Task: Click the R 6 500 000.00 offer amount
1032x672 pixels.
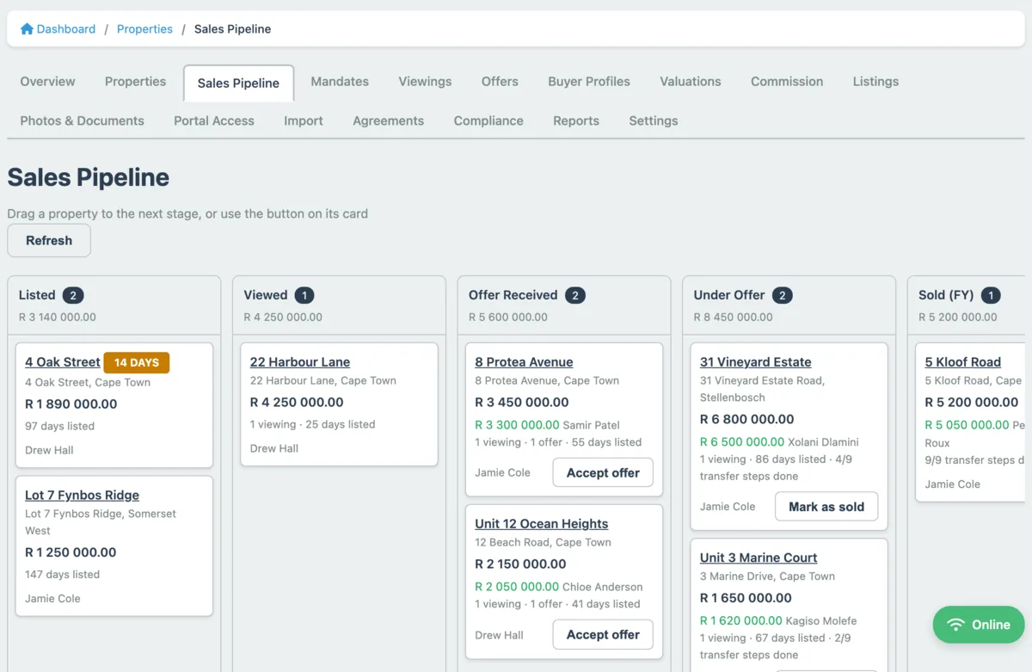Action: (x=742, y=442)
